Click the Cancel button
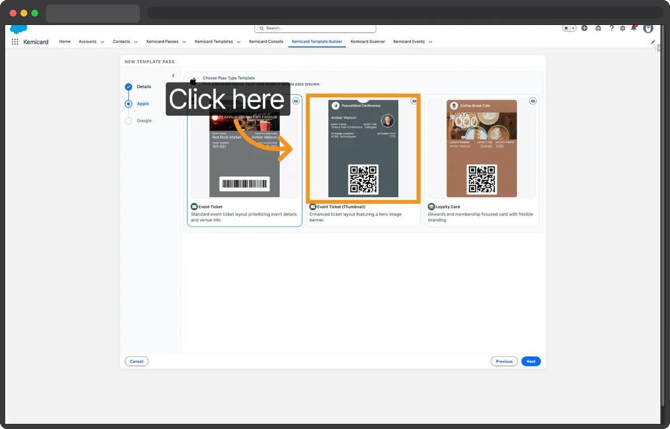Viewport: 670px width, 429px height. tap(137, 361)
